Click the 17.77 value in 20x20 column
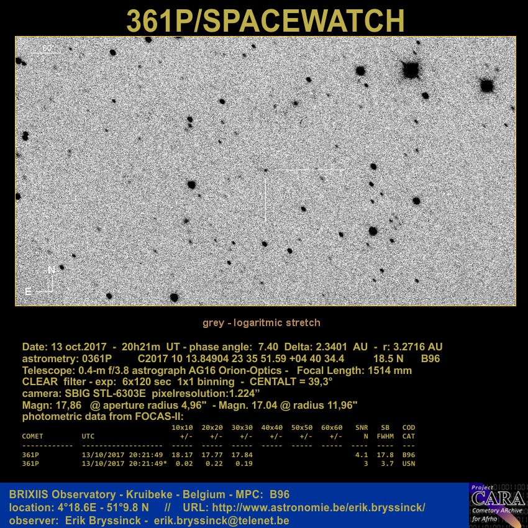Image resolution: width=528 pixels, height=528 pixels. tap(212, 455)
